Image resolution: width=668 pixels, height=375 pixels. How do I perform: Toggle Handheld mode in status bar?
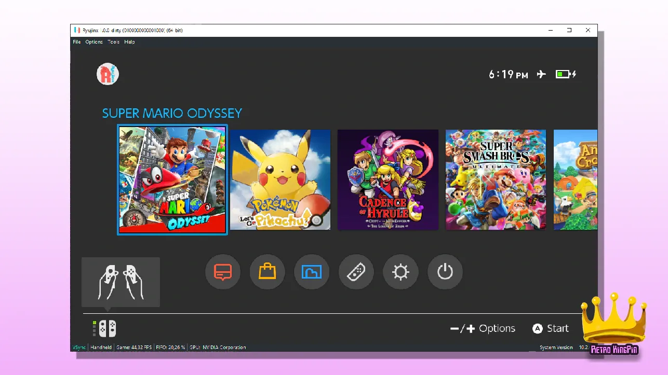click(x=101, y=348)
